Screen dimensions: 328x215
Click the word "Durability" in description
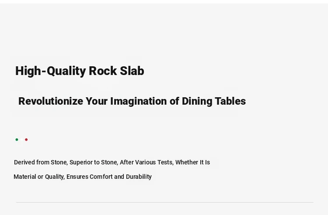pyautogui.click(x=139, y=177)
